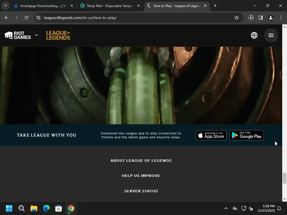This screenshot has width=287, height=215.
Task: Open About League of Legends link
Action: (141, 160)
